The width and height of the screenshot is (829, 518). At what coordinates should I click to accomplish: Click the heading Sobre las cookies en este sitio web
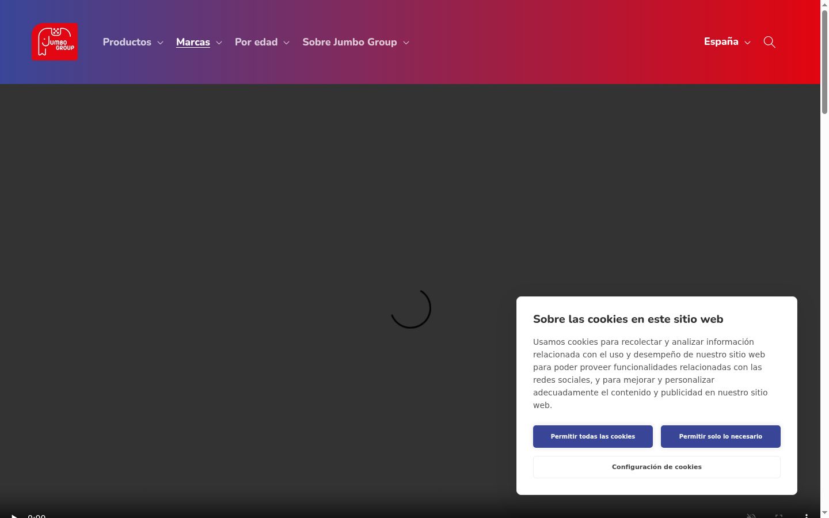(628, 319)
